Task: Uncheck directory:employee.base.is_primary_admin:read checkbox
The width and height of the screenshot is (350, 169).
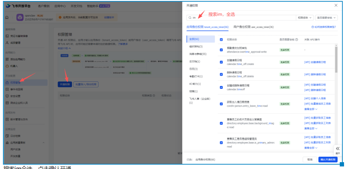Action: [221, 143]
